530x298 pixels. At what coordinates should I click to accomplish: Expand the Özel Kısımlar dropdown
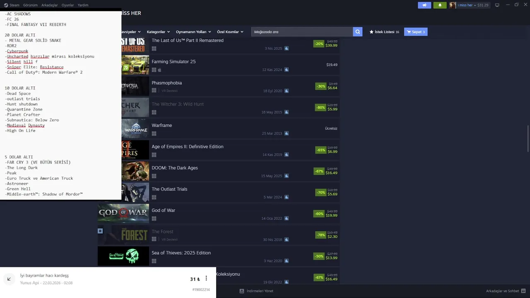pyautogui.click(x=230, y=32)
